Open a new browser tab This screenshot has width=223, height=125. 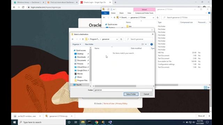point(115,2)
